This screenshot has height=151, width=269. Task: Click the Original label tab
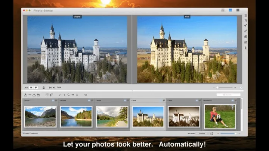click(x=77, y=16)
